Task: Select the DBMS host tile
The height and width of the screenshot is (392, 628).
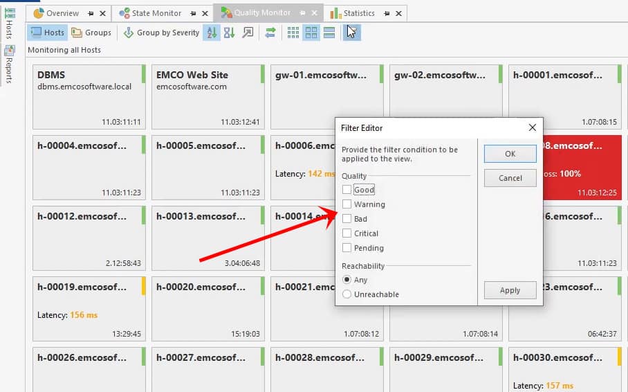Action: point(89,97)
